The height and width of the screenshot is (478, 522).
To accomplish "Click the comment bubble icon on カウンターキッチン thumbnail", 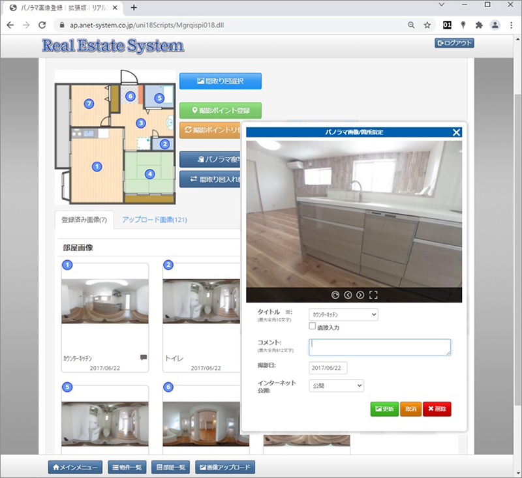I will pyautogui.click(x=143, y=357).
